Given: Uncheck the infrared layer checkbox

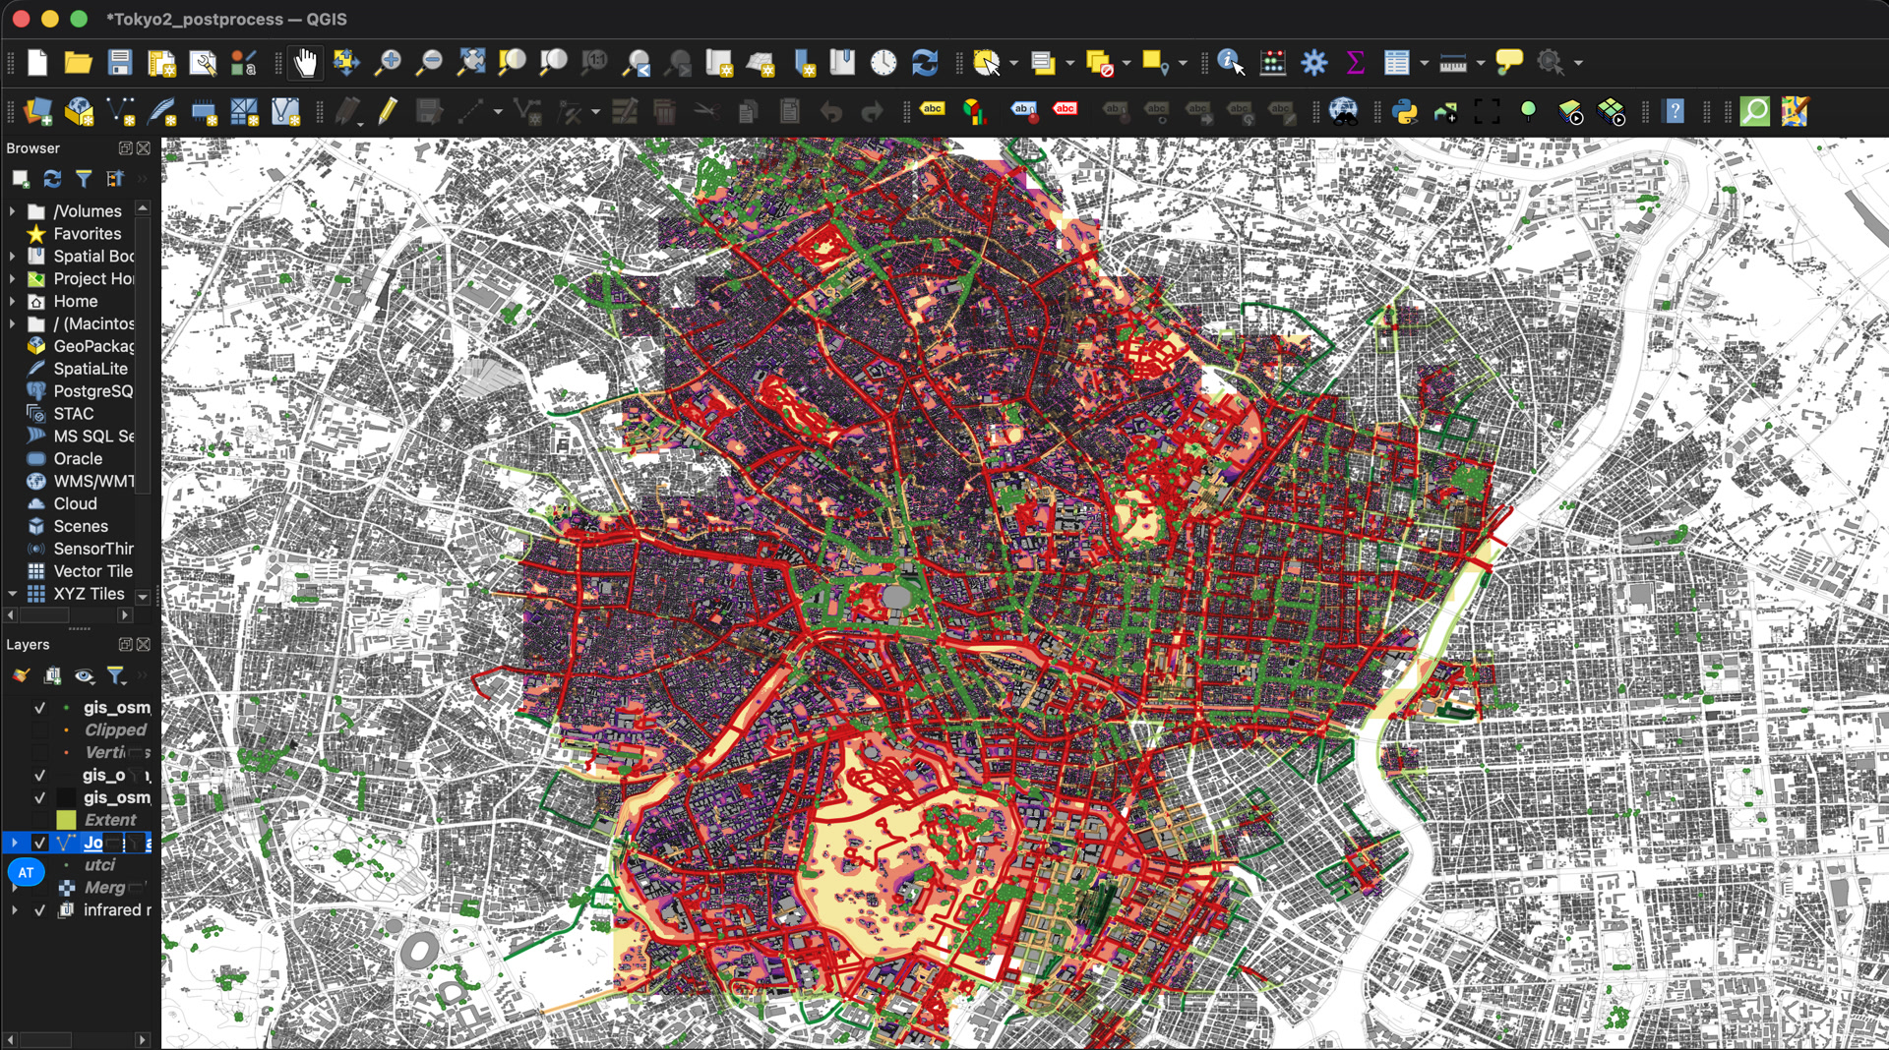Looking at the screenshot, I should pos(39,910).
